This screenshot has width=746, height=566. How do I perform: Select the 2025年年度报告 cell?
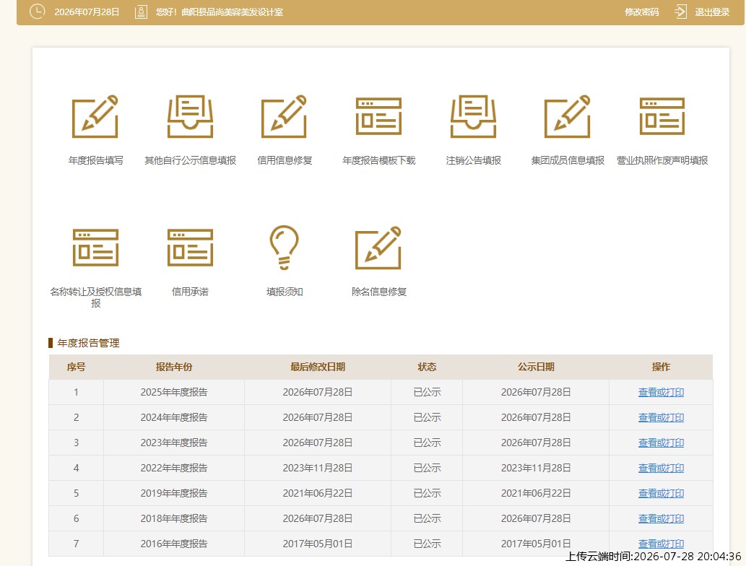point(174,392)
